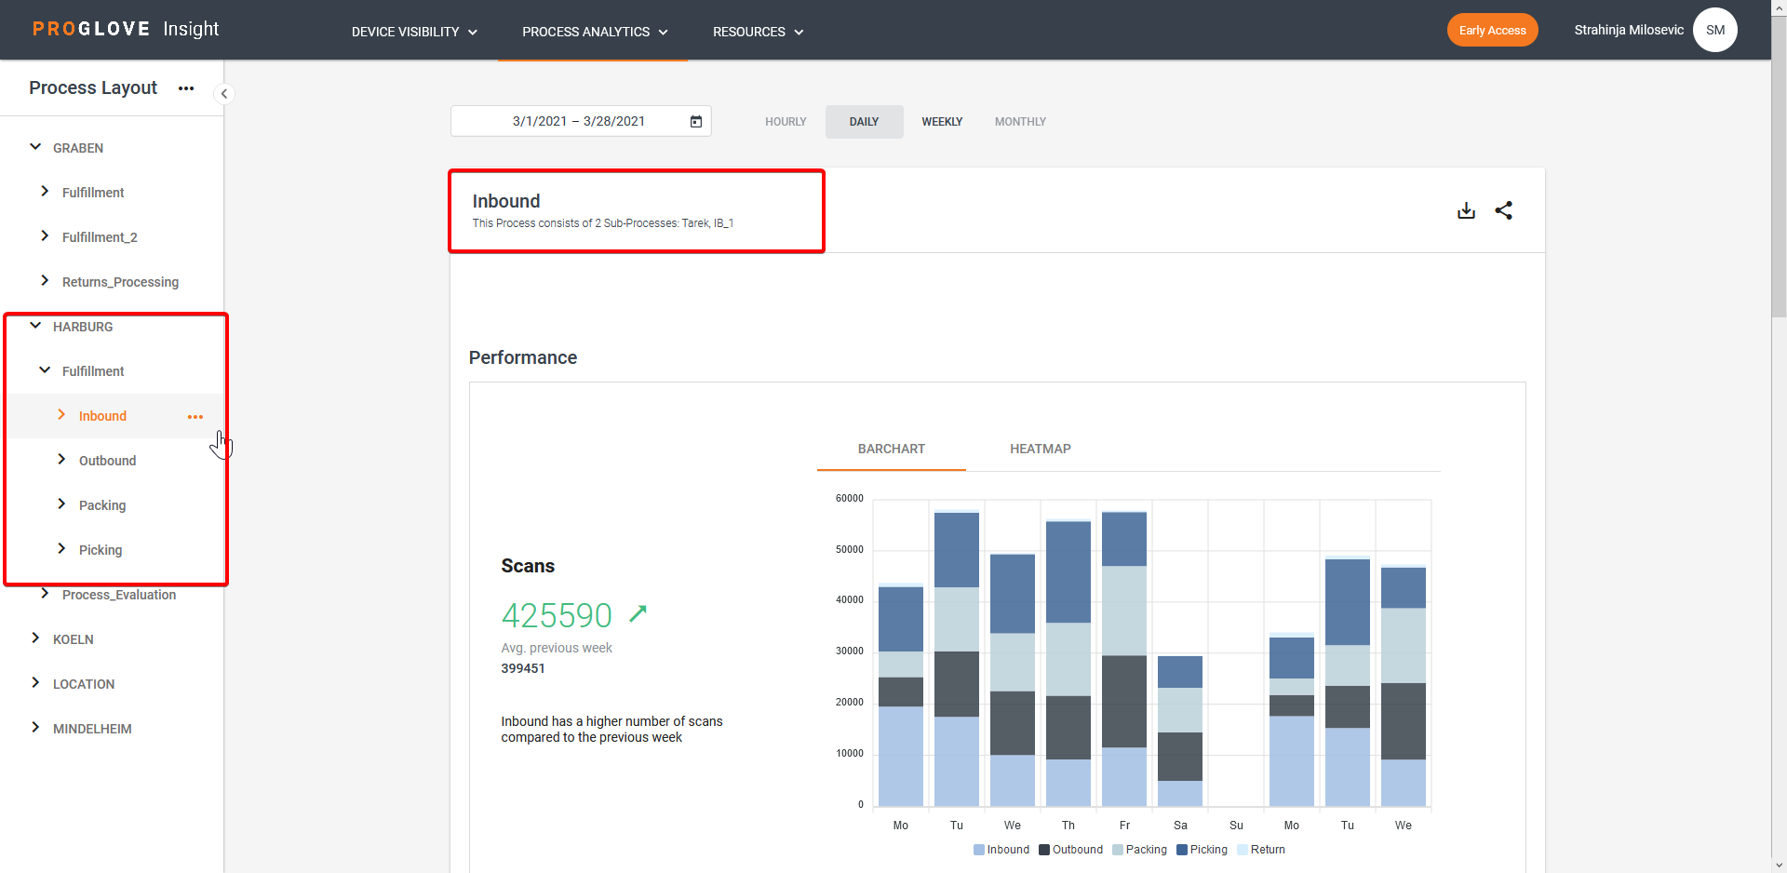Toggle Return series in chart legend
This screenshot has width=1787, height=873.
click(x=1261, y=850)
